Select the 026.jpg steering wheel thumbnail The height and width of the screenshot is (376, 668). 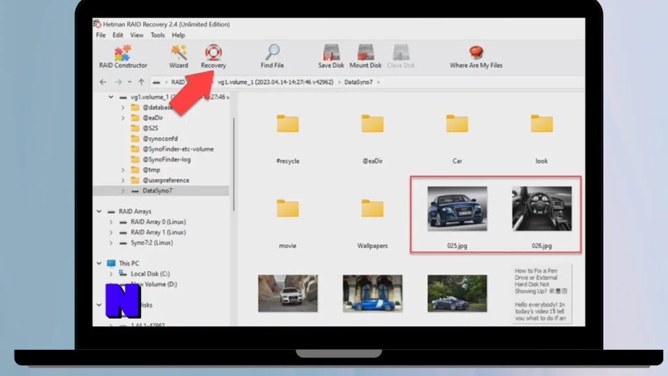541,208
